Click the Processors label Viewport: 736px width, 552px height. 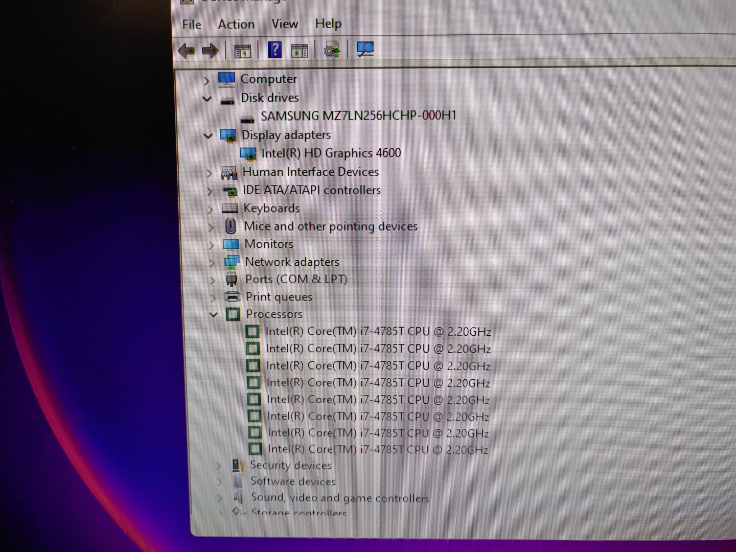(x=274, y=314)
